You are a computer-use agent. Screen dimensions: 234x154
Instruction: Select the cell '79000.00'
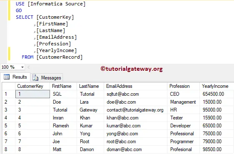(217, 142)
